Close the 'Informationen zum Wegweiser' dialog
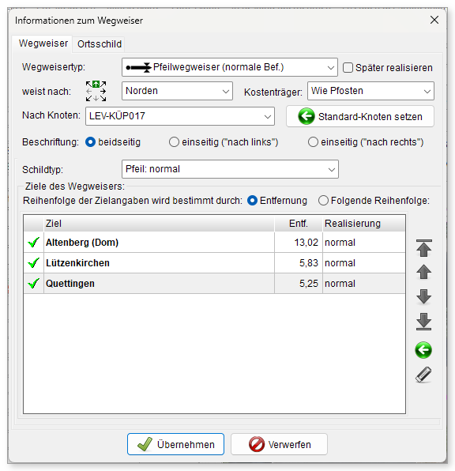455x471 pixels. (434, 20)
